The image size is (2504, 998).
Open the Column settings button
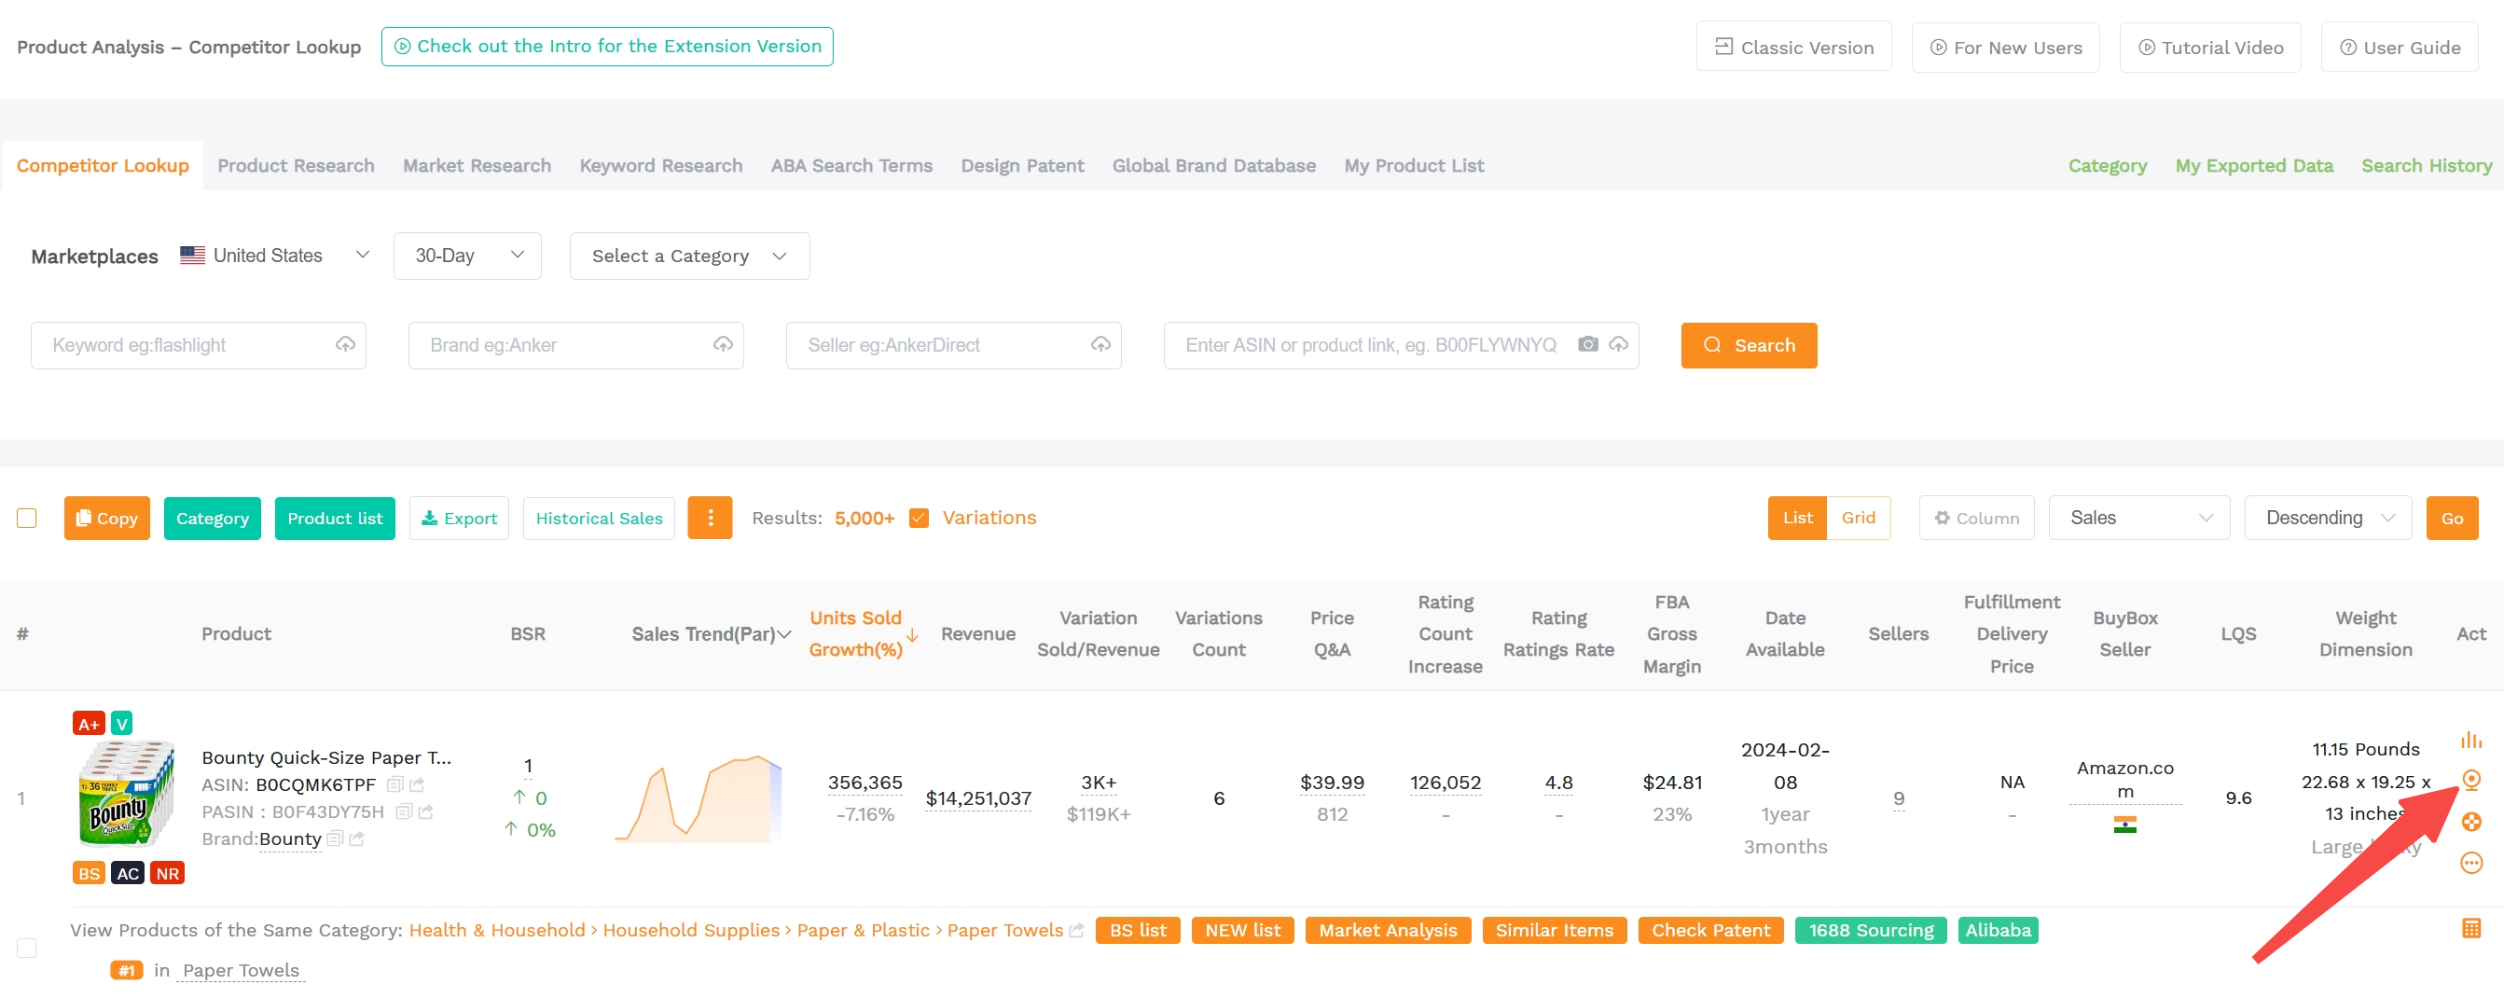coord(1976,518)
